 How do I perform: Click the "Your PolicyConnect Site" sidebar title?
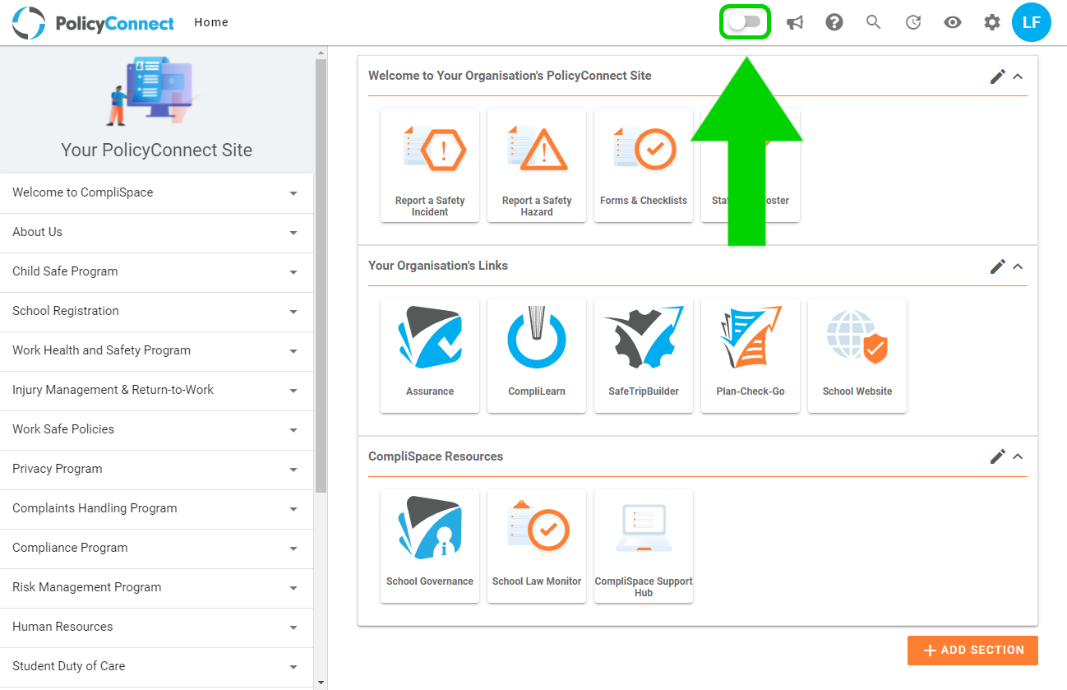point(156,151)
